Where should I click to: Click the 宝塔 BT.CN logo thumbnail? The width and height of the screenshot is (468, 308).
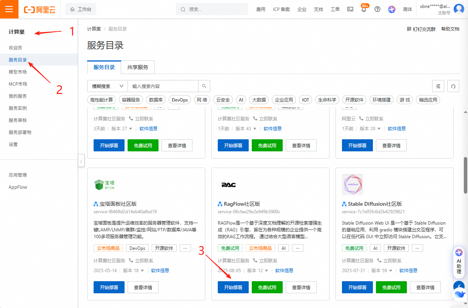[104, 185]
